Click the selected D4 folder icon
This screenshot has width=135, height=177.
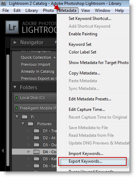coord(36,152)
